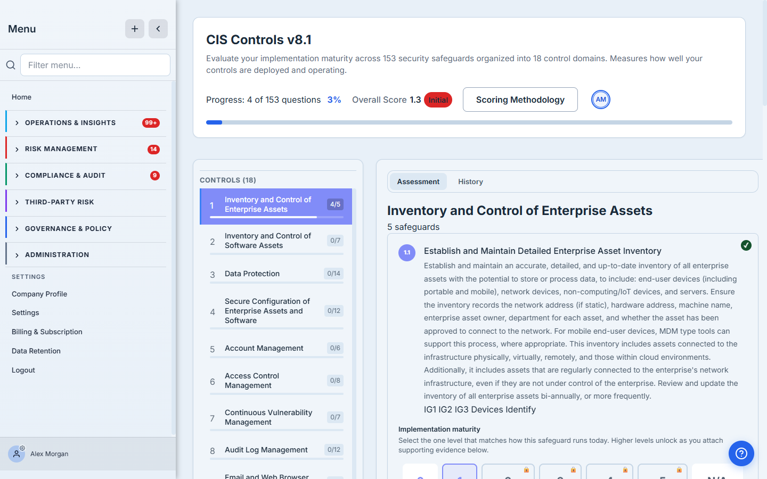Click the 3% progress percentage

click(x=334, y=100)
